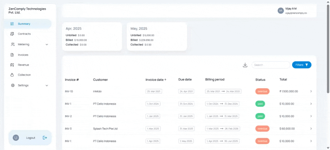The width and height of the screenshot is (330, 150).
Task: Click scrollbar down arrow at bottom
Action: click(328, 148)
